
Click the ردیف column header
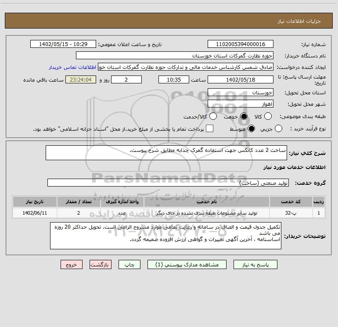[319, 202]
